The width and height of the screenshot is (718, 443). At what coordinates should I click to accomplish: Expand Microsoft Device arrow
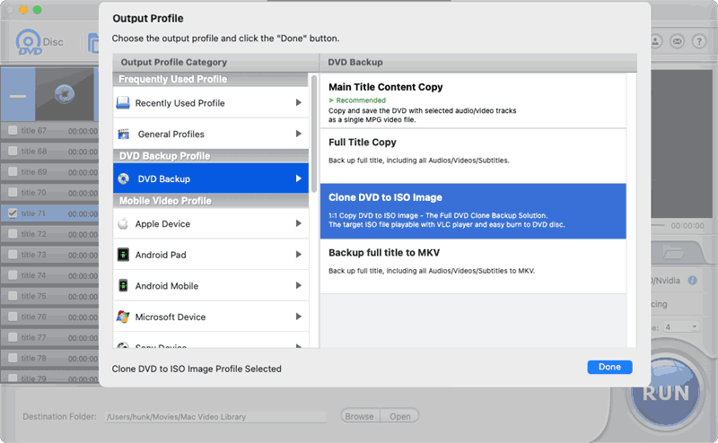click(x=299, y=317)
